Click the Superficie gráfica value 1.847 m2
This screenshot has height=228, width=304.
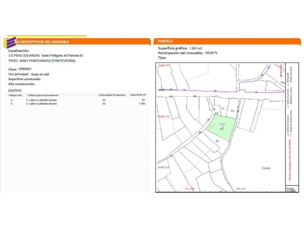point(196,48)
